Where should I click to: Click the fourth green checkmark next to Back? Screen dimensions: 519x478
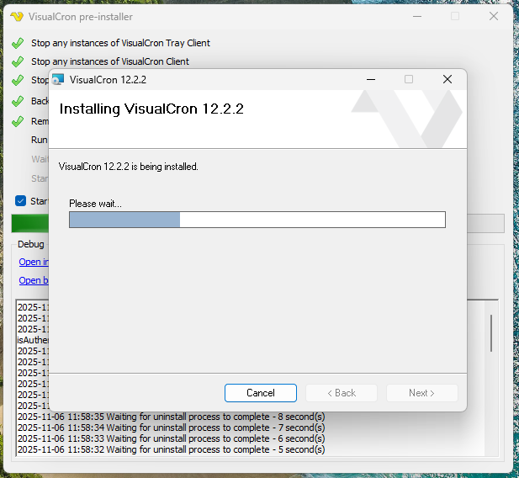[18, 101]
